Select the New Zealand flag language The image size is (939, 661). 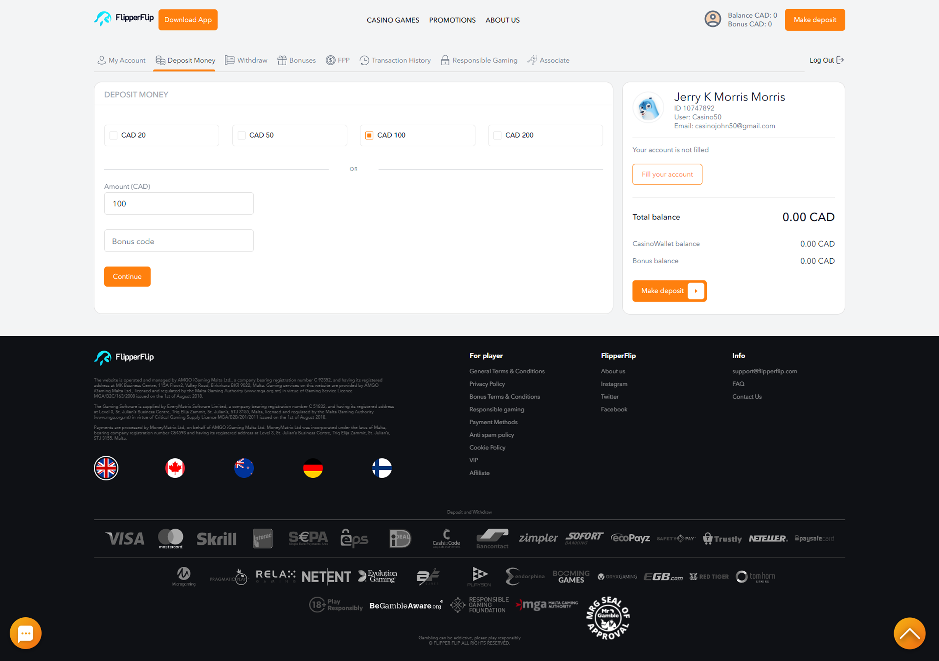click(x=244, y=468)
